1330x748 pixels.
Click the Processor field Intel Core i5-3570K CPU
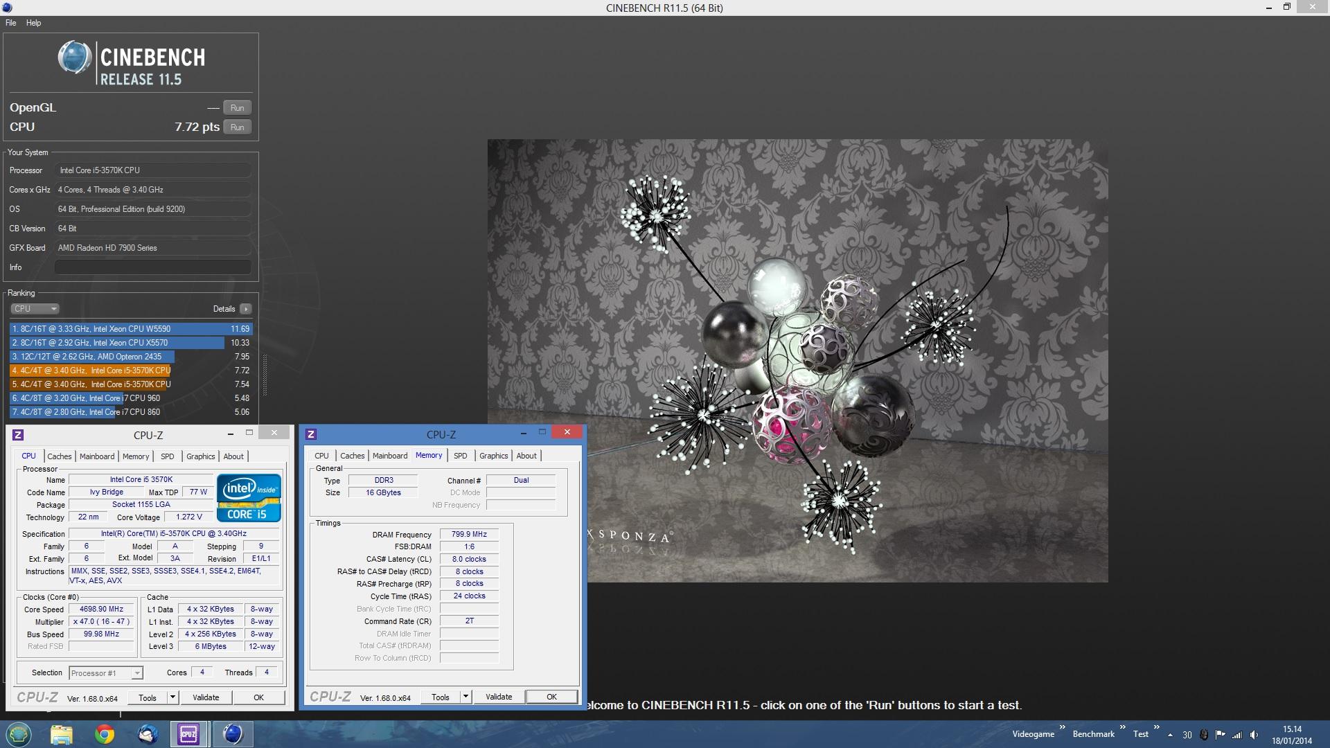[x=153, y=170]
